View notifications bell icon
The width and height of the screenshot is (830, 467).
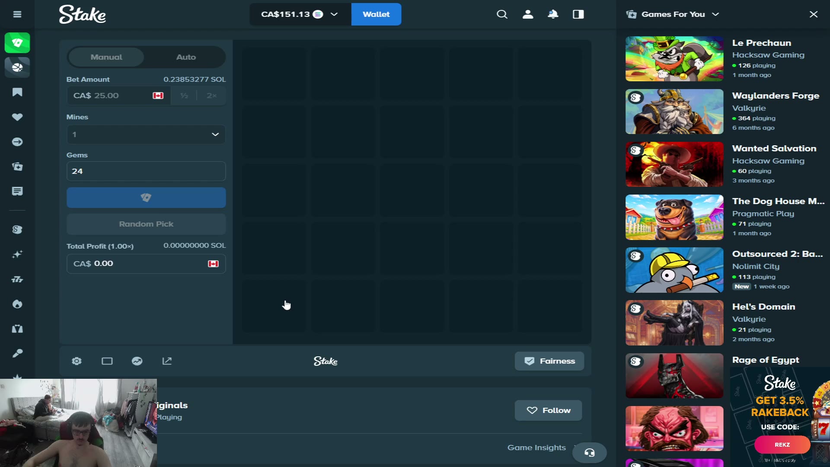pyautogui.click(x=553, y=14)
